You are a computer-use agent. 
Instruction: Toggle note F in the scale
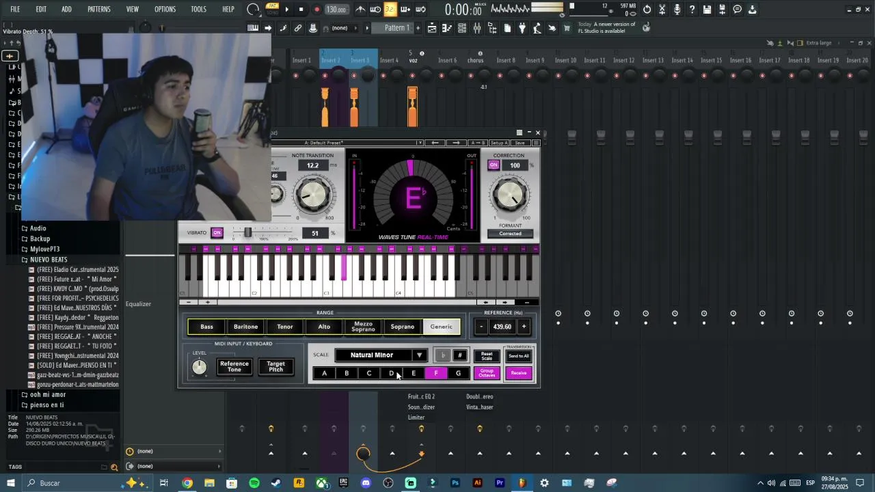[435, 373]
